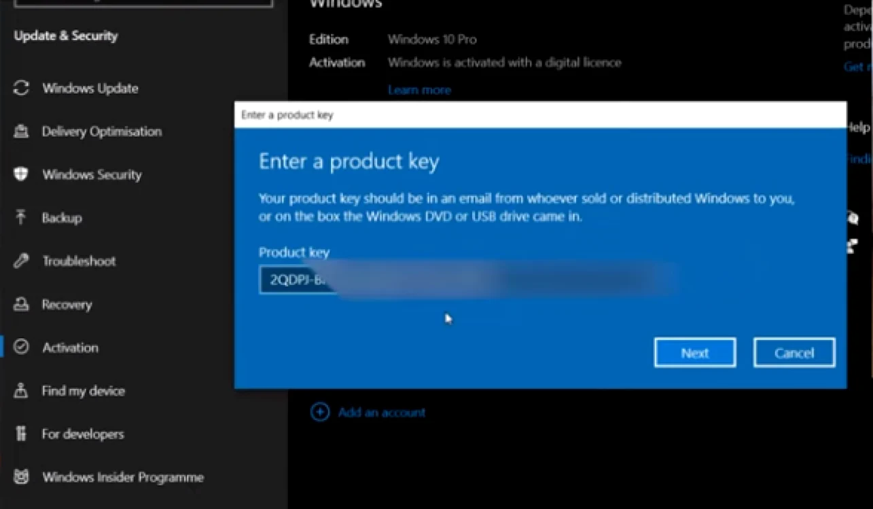Cancel the Enter a product key dialog
This screenshot has height=509, width=873.
tap(794, 353)
